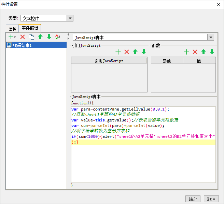
Task: Move the 引用JavaScript reference down
Action: click(144, 52)
